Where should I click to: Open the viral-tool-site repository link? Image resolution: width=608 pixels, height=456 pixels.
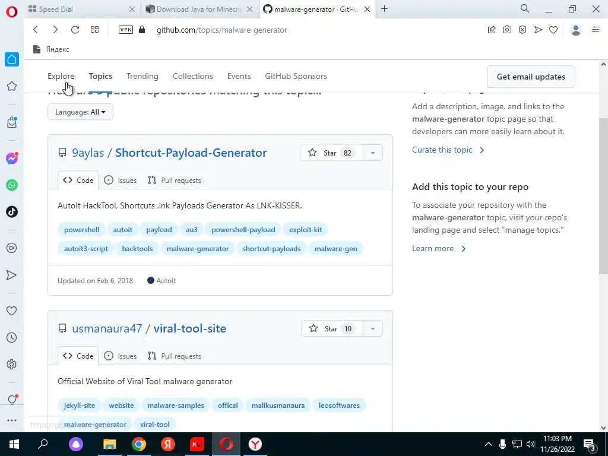click(189, 328)
